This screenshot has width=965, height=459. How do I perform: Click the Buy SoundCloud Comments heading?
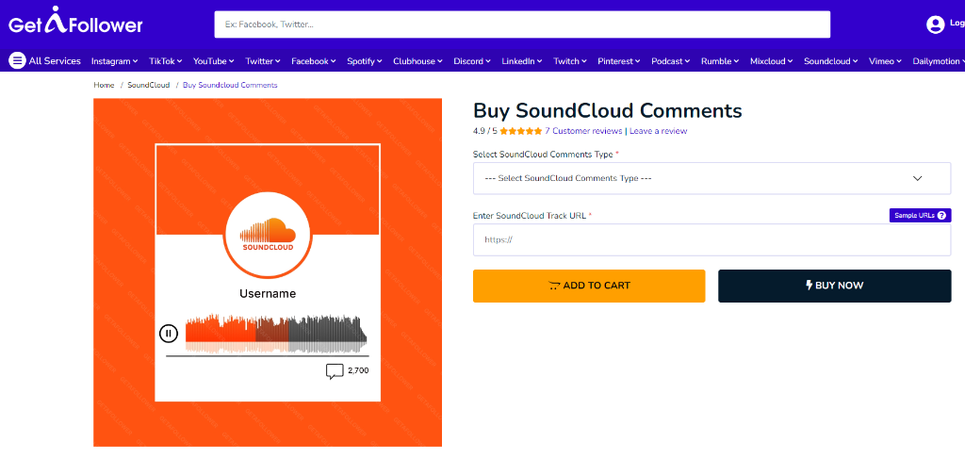click(608, 111)
